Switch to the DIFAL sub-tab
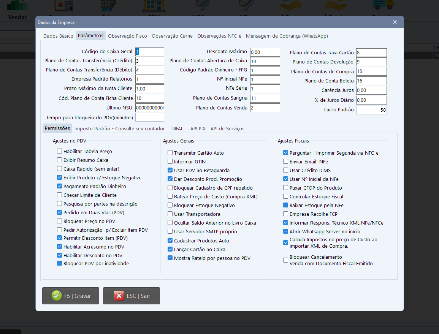The height and width of the screenshot is (334, 439). (178, 128)
